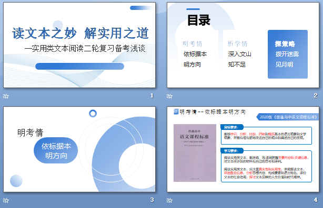Select slide 4 course standard thumbnail
Image resolution: width=323 pixels, height=208 pixels.
click(243, 149)
